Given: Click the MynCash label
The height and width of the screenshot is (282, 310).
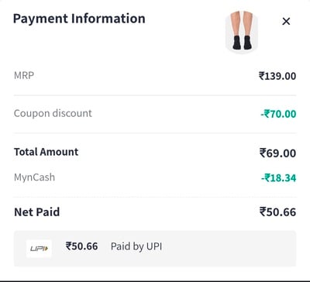Looking at the screenshot, I should point(34,177).
